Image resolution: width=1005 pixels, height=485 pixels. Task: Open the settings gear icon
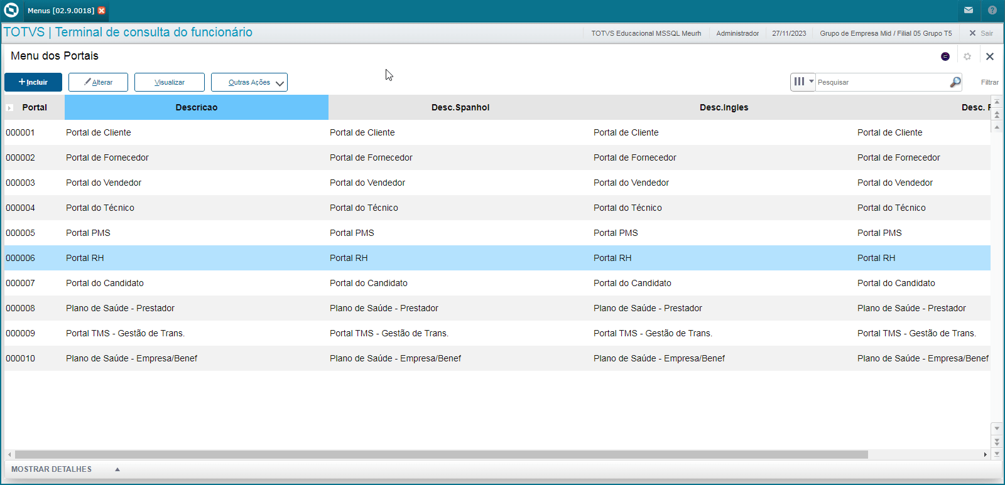[967, 56]
